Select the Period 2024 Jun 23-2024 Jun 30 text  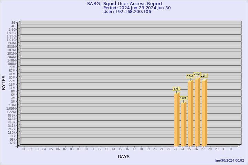click(x=137, y=8)
